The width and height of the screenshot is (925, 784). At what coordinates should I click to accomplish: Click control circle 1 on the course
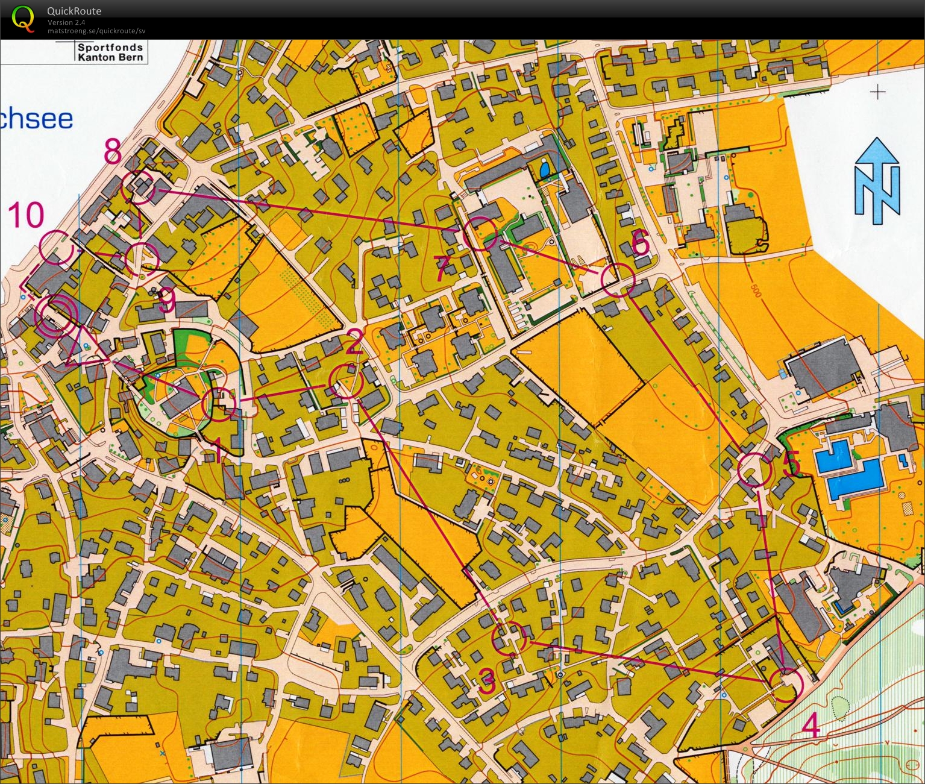pyautogui.click(x=218, y=404)
